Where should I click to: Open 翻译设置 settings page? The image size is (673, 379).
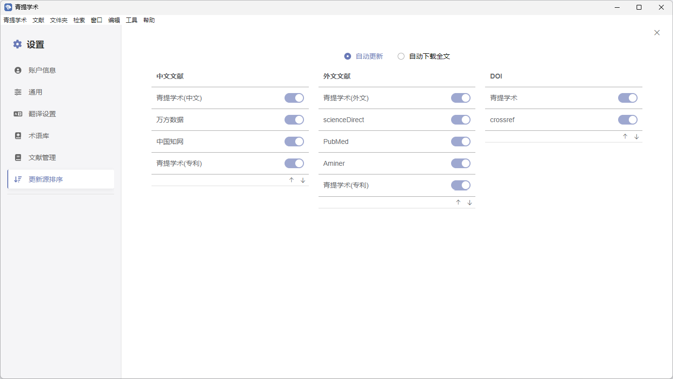click(61, 114)
